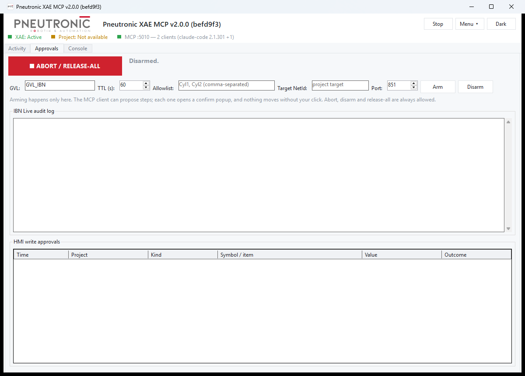Click audit log scrollbar up arrow
This screenshot has width=525, height=376.
(x=508, y=122)
